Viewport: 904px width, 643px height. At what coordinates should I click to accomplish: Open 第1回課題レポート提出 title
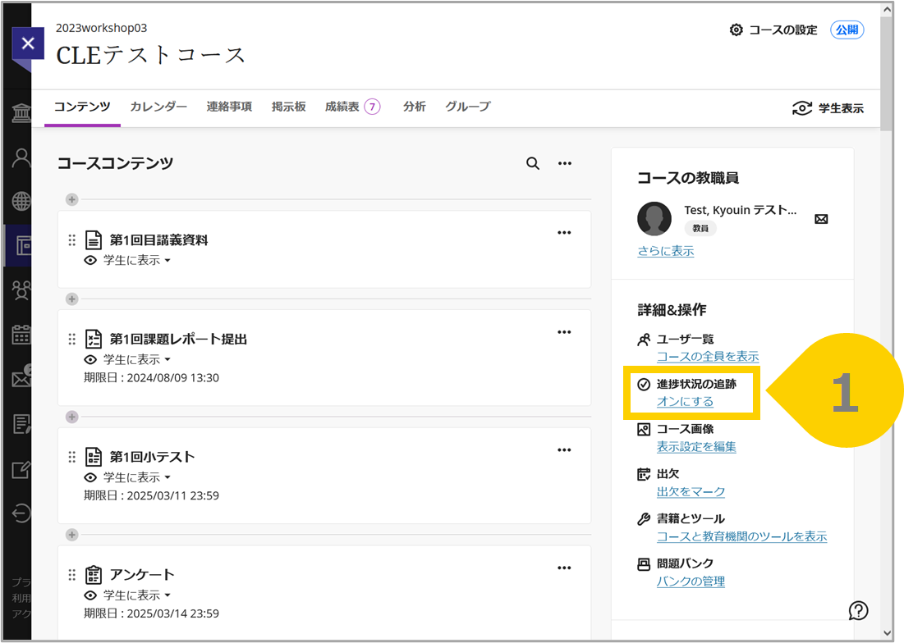pos(178,339)
